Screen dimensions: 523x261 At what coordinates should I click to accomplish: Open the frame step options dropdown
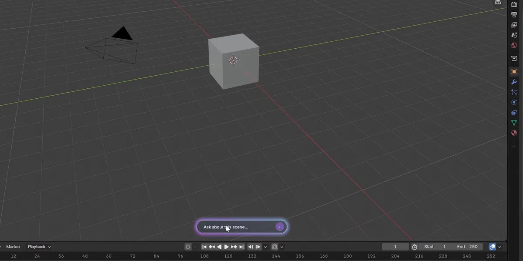click(x=265, y=247)
